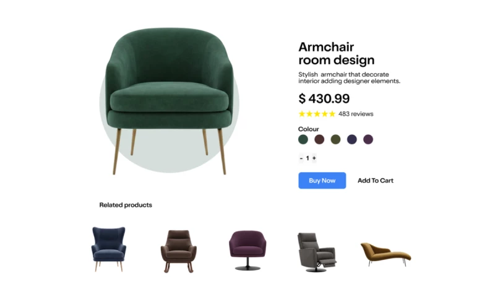Viewport: 495px width, 297px height.
Task: Click the Buy Now button
Action: pos(322,181)
